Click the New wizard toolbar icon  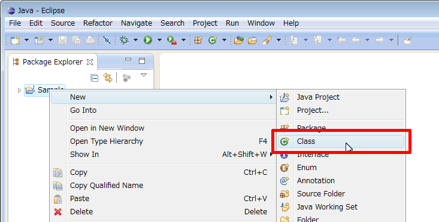pyautogui.click(x=15, y=40)
